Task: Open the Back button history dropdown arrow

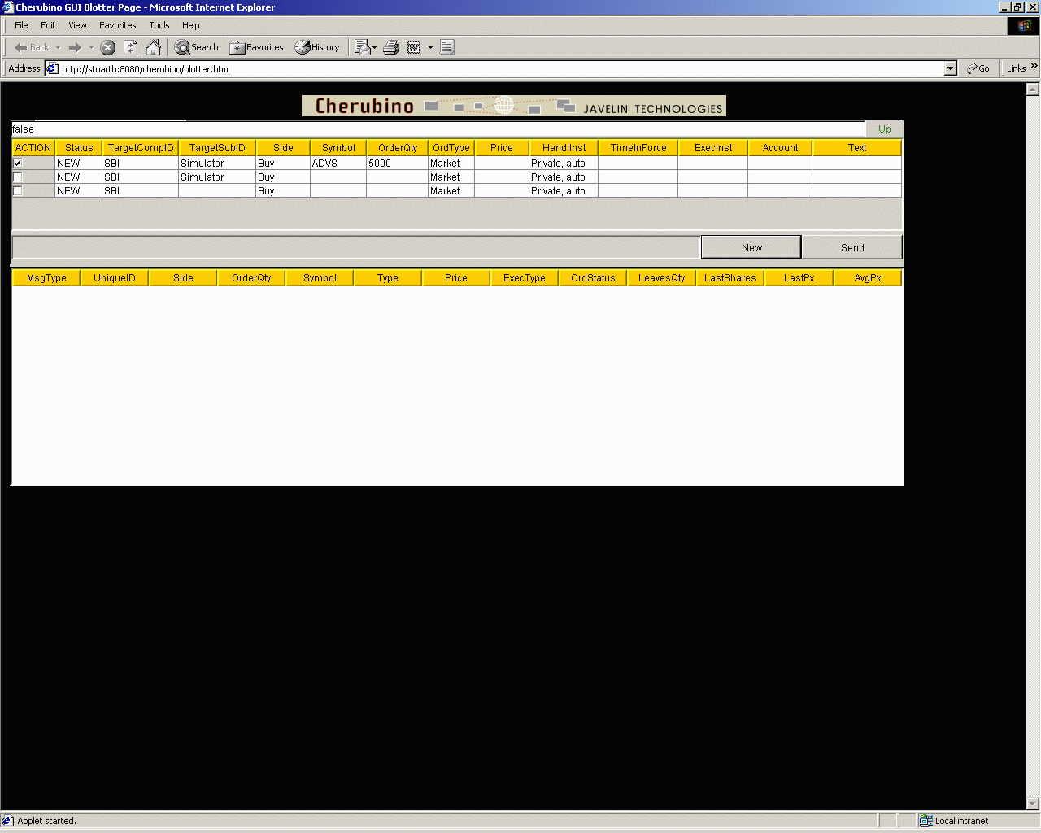Action: [58, 48]
